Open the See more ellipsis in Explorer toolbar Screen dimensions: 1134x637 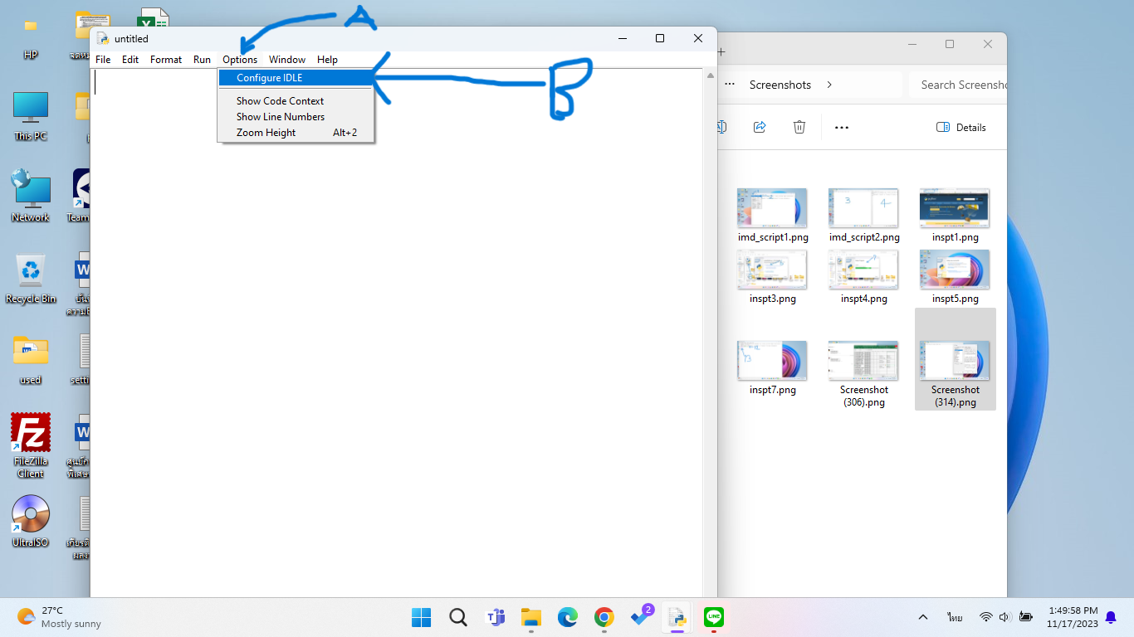click(x=841, y=128)
